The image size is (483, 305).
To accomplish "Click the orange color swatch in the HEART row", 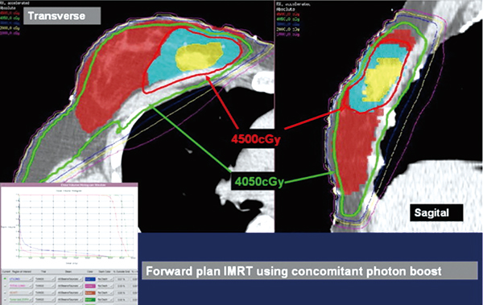I will click(x=90, y=293).
